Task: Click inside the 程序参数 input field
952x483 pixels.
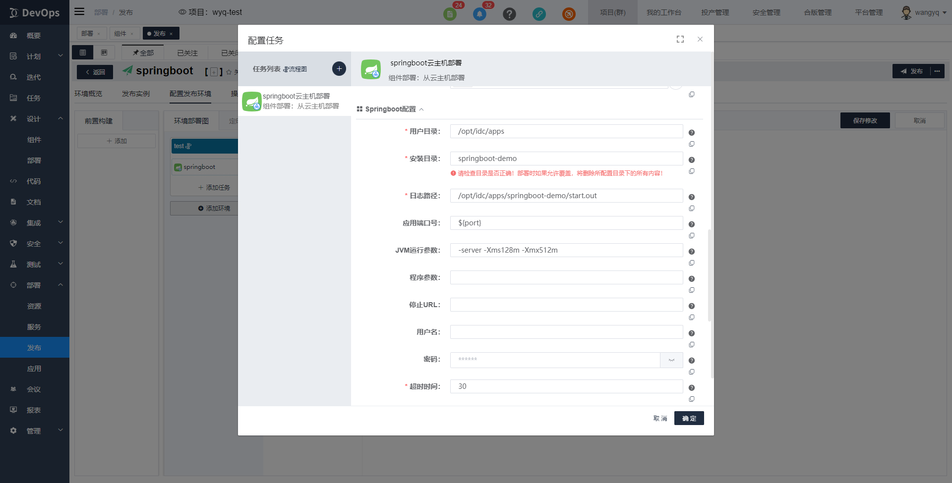Action: pos(566,277)
